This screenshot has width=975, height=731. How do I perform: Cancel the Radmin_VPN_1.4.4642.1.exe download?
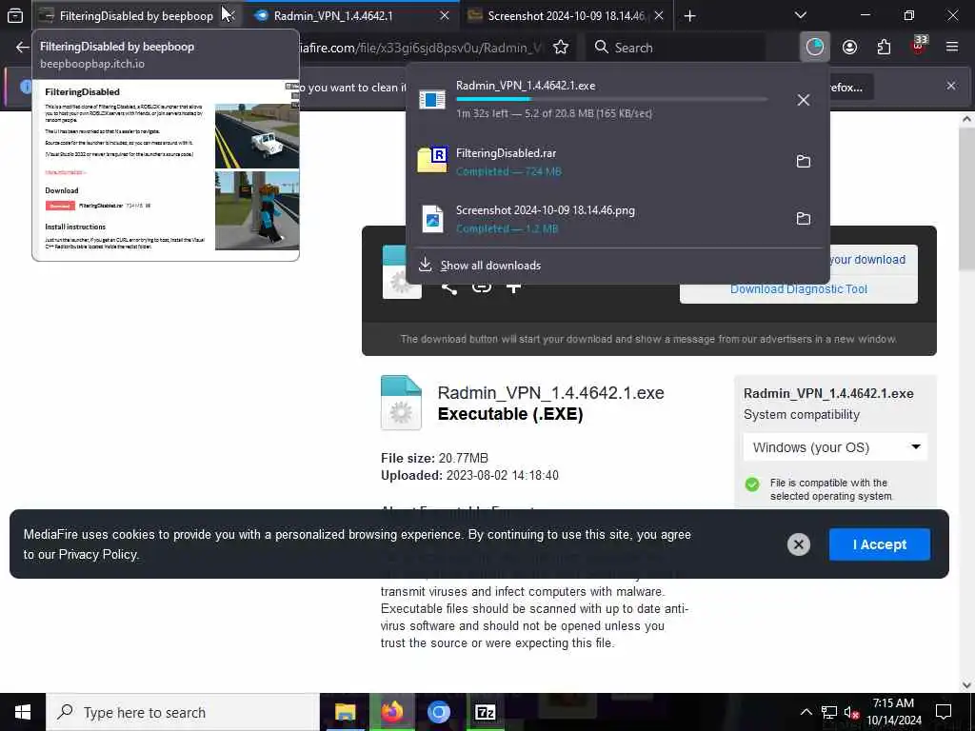click(x=804, y=99)
